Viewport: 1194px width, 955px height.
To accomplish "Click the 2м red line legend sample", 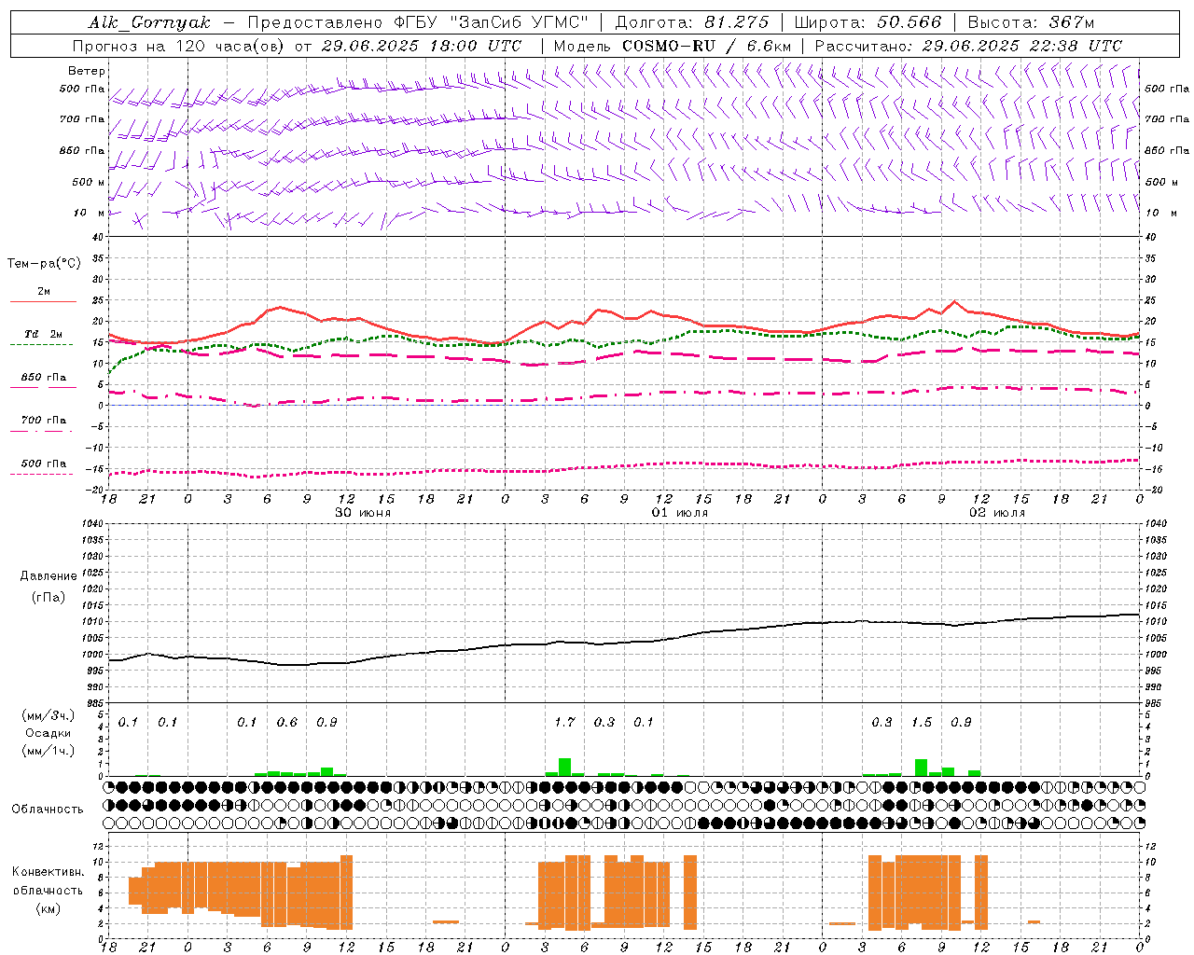I will point(43,301).
